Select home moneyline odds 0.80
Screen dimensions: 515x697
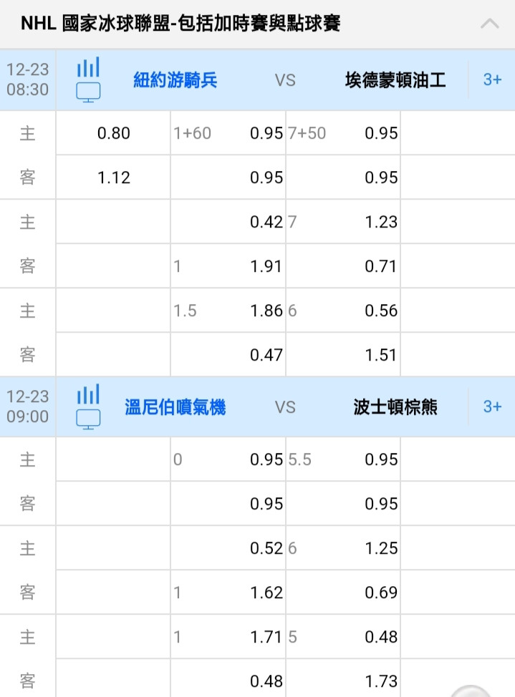(x=113, y=133)
